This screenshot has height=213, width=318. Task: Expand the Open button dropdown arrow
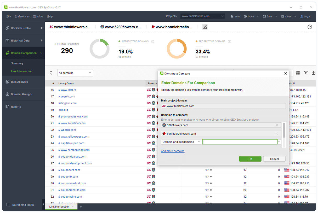[x=258, y=16]
